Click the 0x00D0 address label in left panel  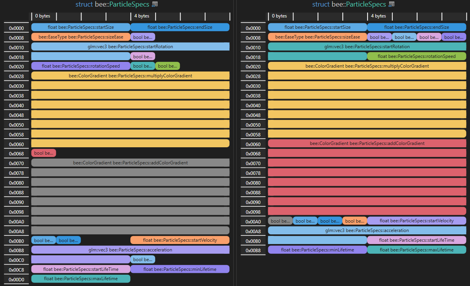pyautogui.click(x=16, y=280)
